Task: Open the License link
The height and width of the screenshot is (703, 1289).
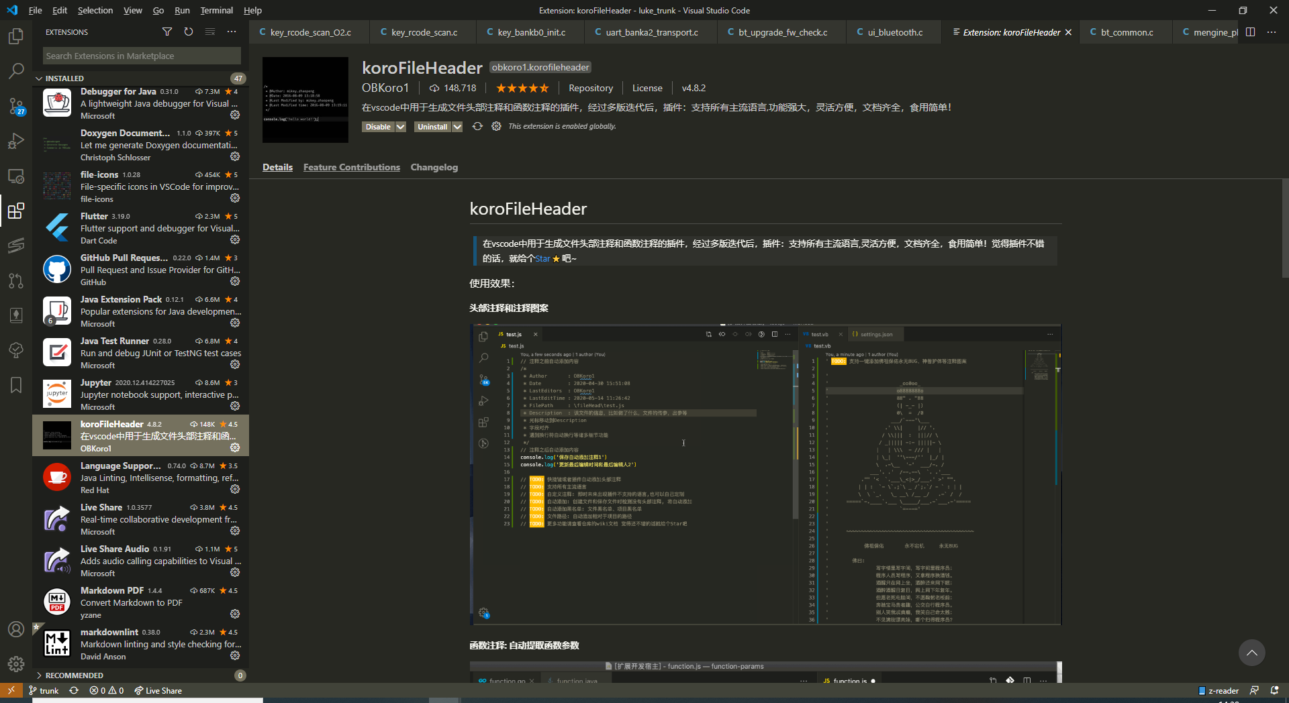Action: pyautogui.click(x=647, y=88)
